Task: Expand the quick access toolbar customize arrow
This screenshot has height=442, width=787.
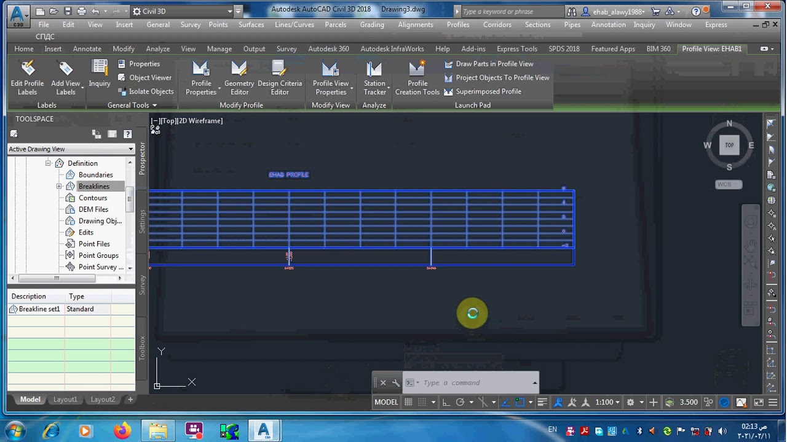Action: point(238,11)
